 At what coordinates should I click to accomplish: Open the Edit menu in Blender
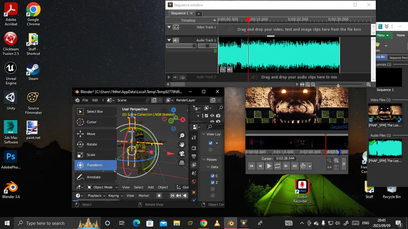[x=95, y=100]
